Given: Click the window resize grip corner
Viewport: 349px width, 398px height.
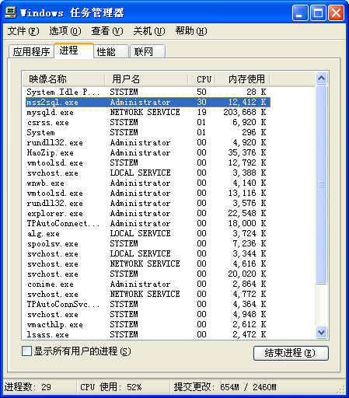Looking at the screenshot, I should (x=341, y=390).
